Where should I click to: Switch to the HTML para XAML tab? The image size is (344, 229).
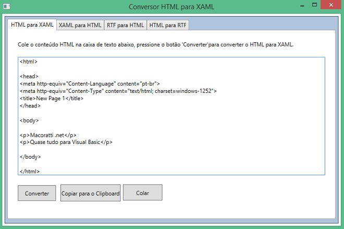click(x=32, y=25)
